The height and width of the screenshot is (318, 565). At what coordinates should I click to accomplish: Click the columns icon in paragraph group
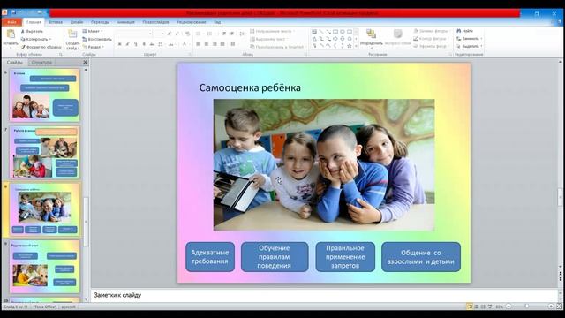click(233, 44)
